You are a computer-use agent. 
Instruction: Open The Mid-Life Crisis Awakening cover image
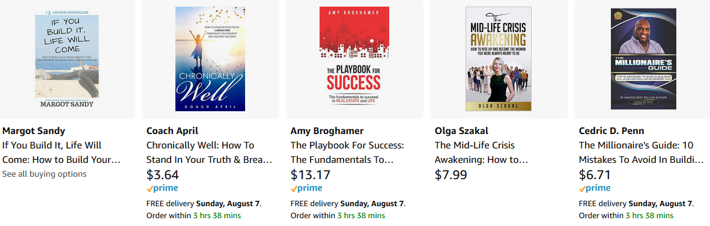click(x=499, y=59)
